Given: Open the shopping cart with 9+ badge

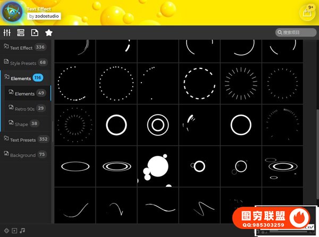Looking at the screenshot, I should coord(308,13).
